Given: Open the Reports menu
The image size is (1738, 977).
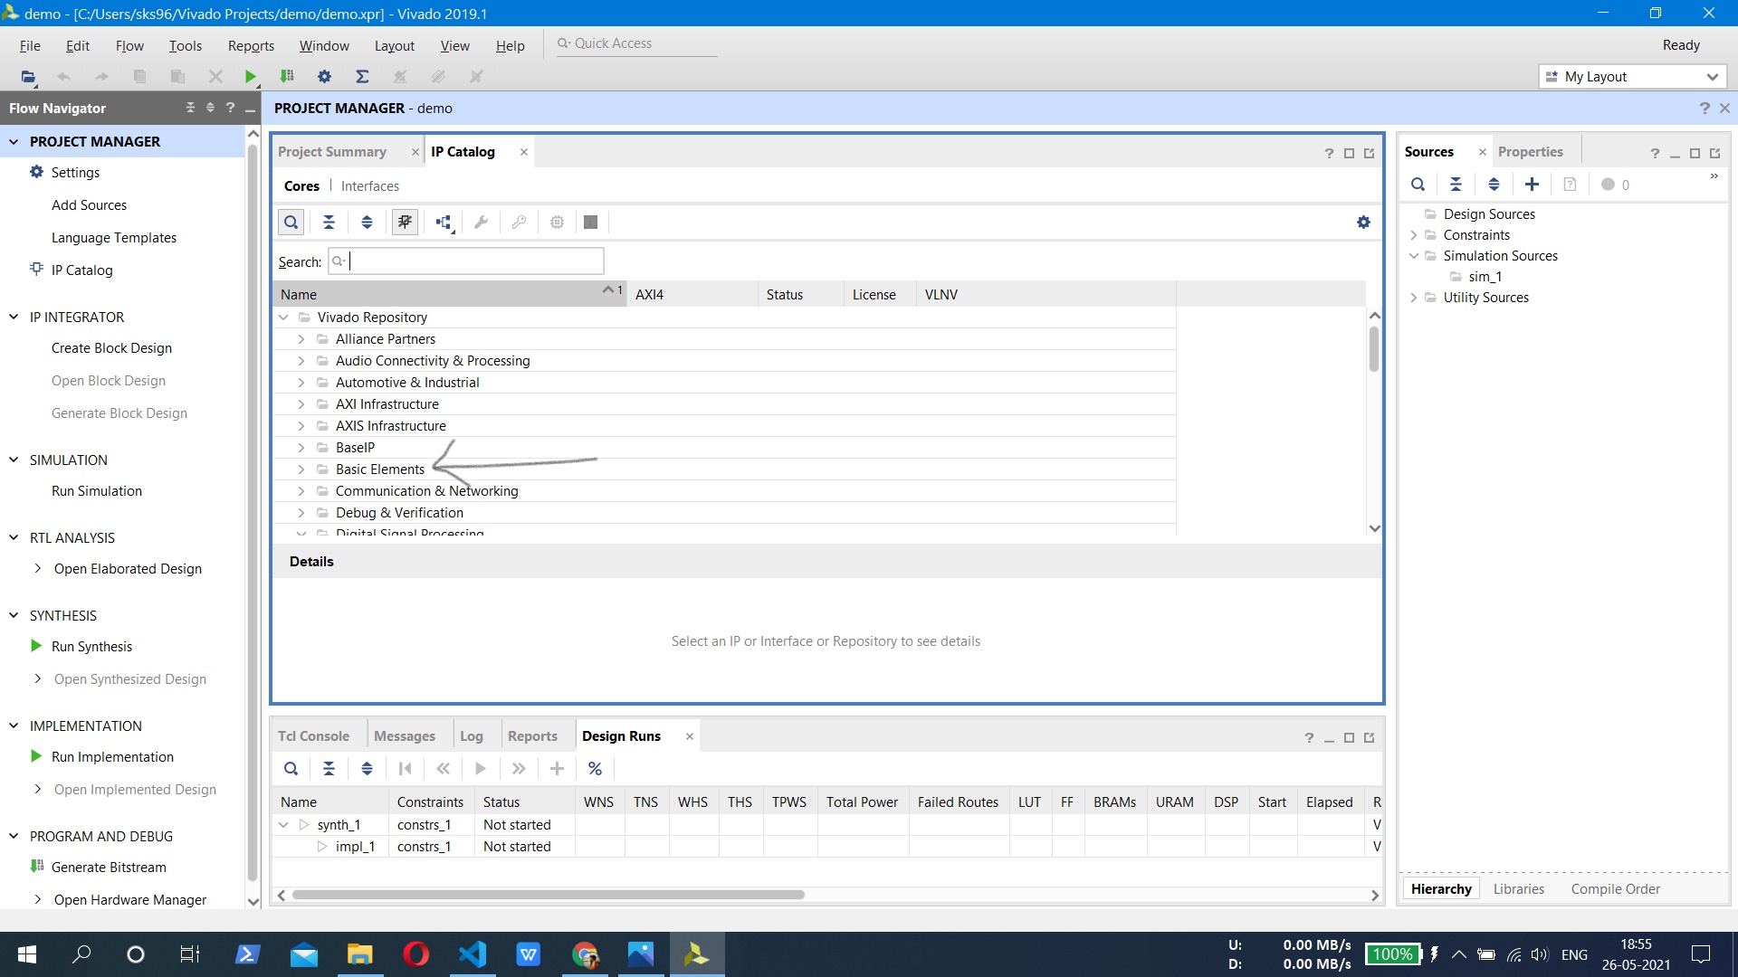Looking at the screenshot, I should [x=251, y=46].
